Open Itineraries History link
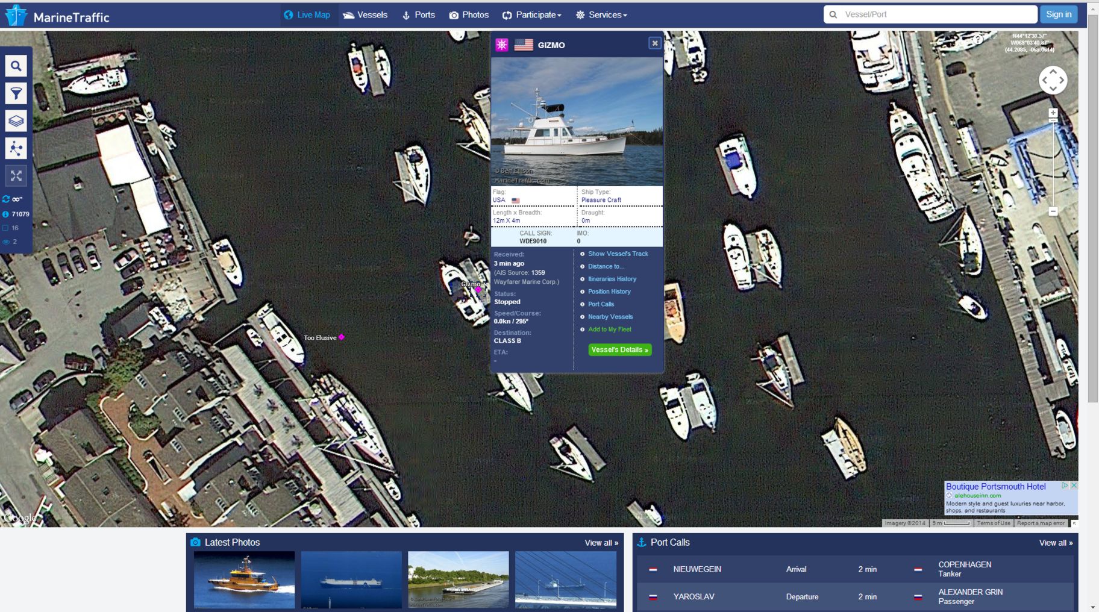Image resolution: width=1099 pixels, height=612 pixels. tap(612, 279)
